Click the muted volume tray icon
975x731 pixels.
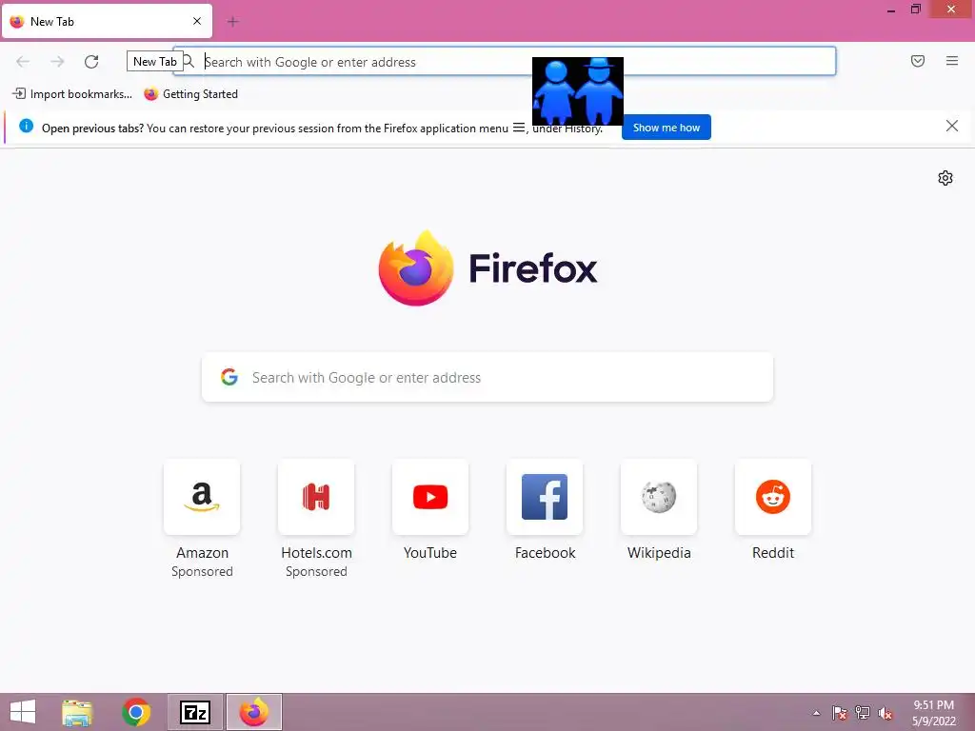[x=885, y=713]
